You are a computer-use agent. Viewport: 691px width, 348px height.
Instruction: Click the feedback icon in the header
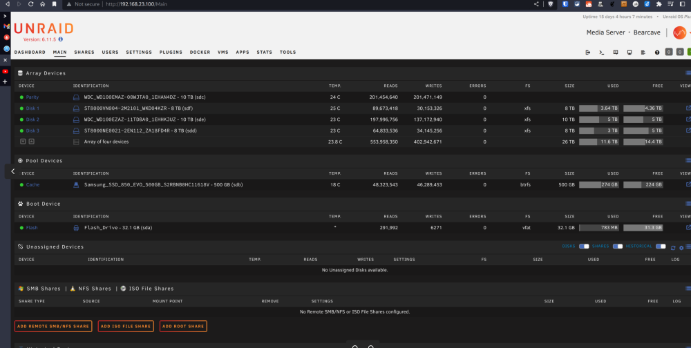click(616, 52)
